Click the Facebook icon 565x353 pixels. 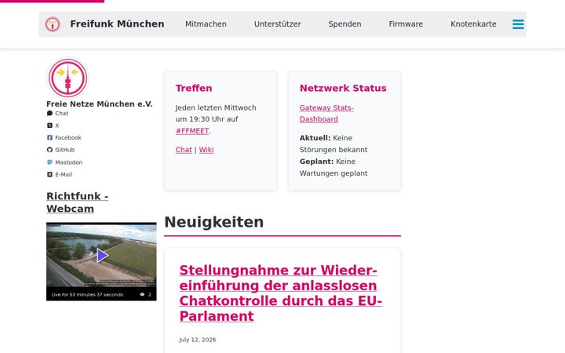click(x=49, y=137)
